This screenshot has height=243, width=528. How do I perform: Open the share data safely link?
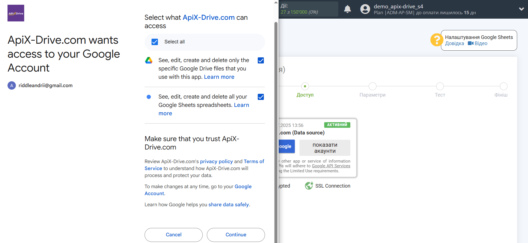(229, 205)
